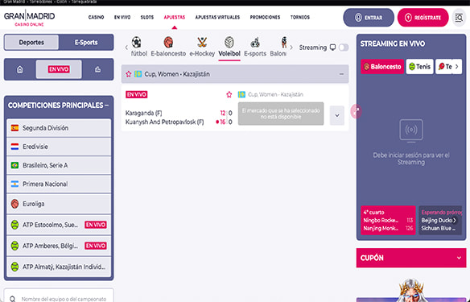470x302 pixels.
Task: Click the team or championship search field
Action: tap(59, 296)
